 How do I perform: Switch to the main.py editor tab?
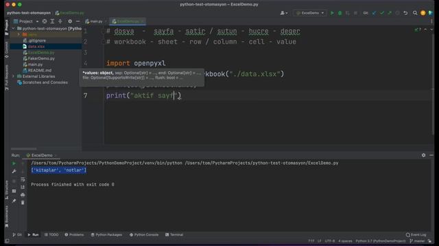point(96,21)
